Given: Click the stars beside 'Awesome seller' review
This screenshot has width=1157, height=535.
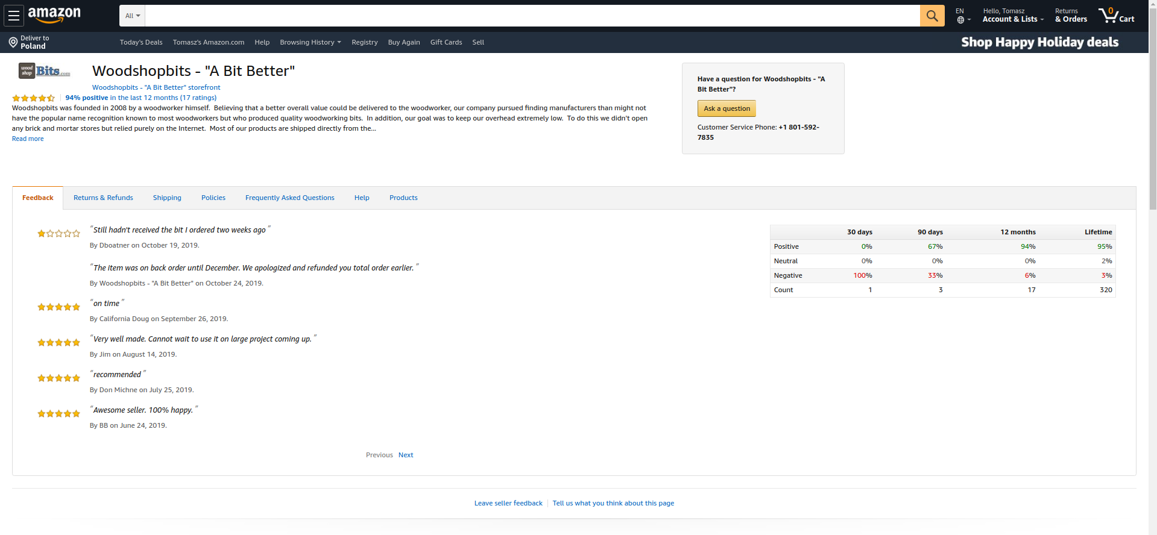Looking at the screenshot, I should [58, 414].
